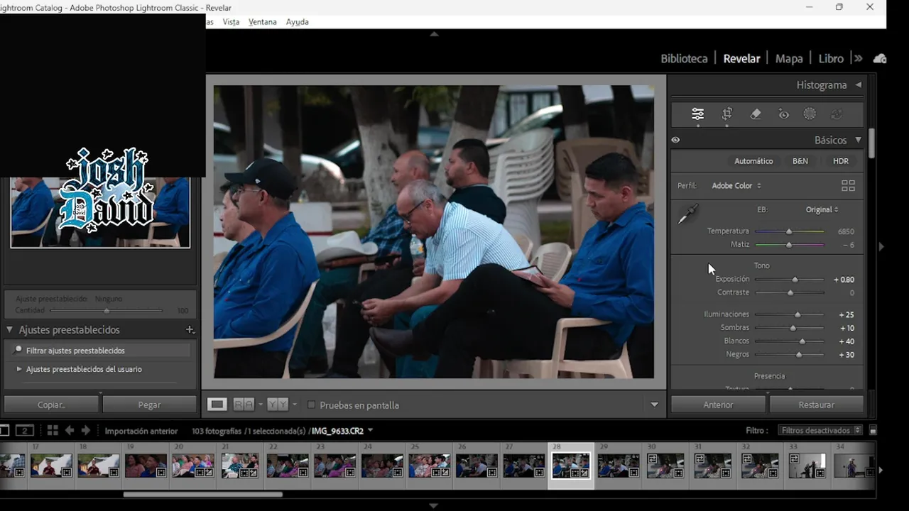Open the toolbar options dropdown arrow
This screenshot has width=909, height=511.
[654, 405]
